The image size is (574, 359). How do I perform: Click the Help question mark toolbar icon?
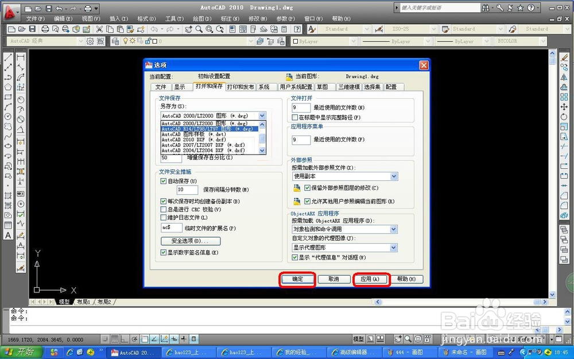click(297, 29)
